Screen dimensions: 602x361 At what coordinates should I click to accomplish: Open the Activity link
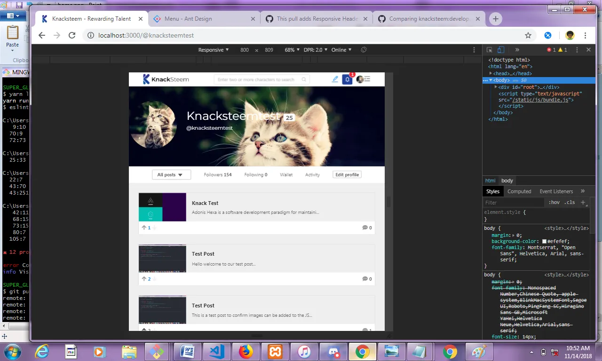[312, 174]
